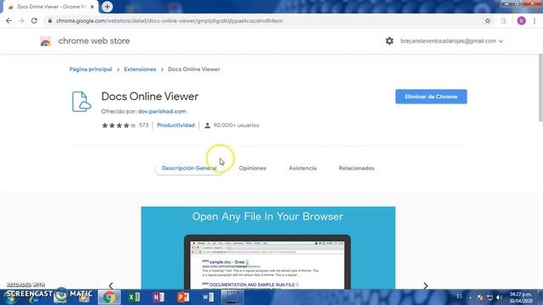
Task: Visit the dov.parishod.com developer link
Action: (x=162, y=111)
